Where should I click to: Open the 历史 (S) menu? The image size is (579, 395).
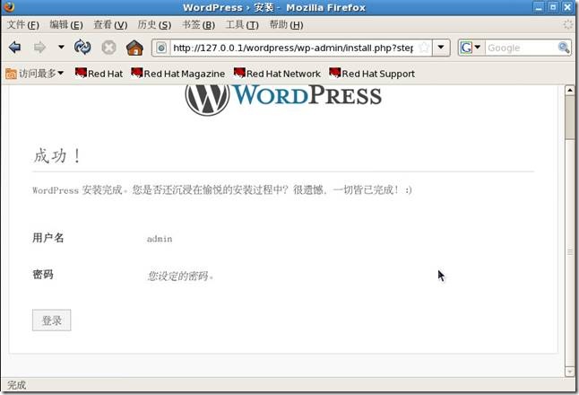154,25
